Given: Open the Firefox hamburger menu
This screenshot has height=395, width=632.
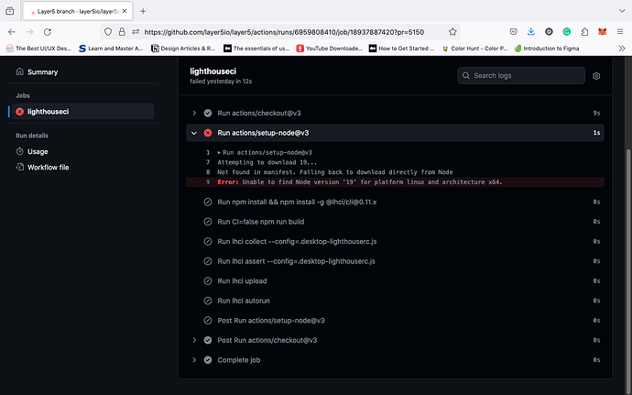Looking at the screenshot, I should pyautogui.click(x=620, y=31).
